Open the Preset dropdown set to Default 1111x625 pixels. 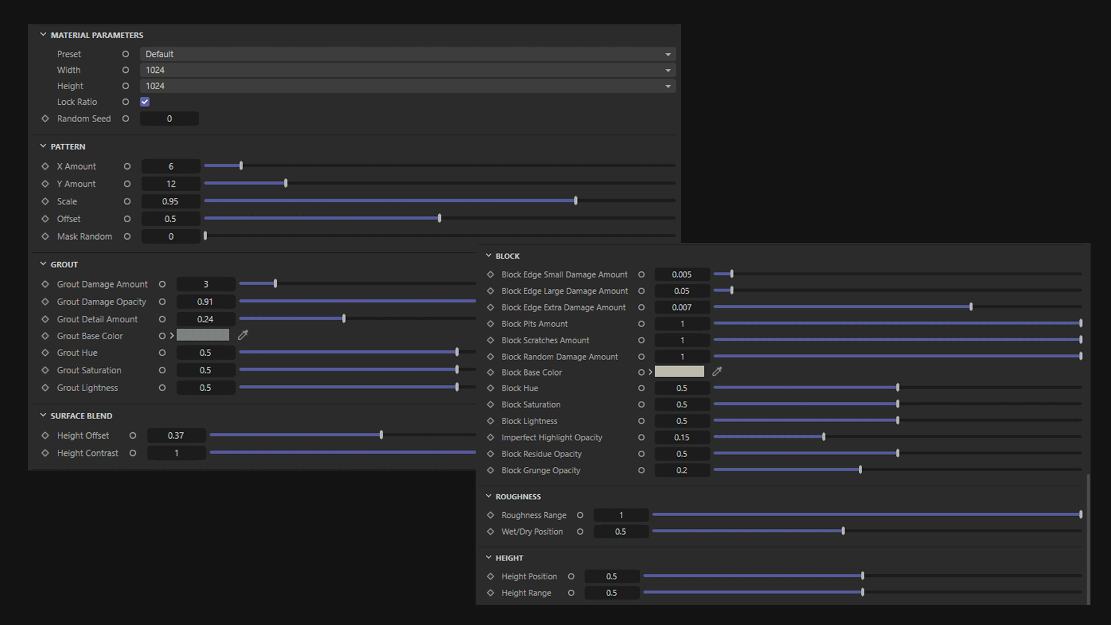[x=407, y=54]
